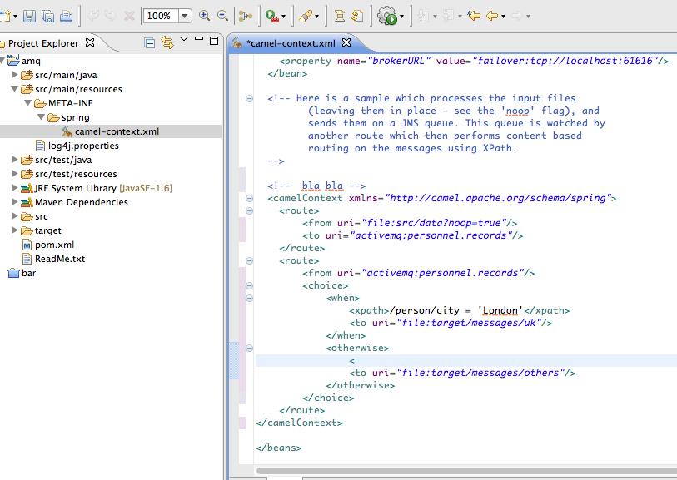The image size is (677, 480).
Task: Click the Print icon in toolbar
Action: tap(66, 16)
